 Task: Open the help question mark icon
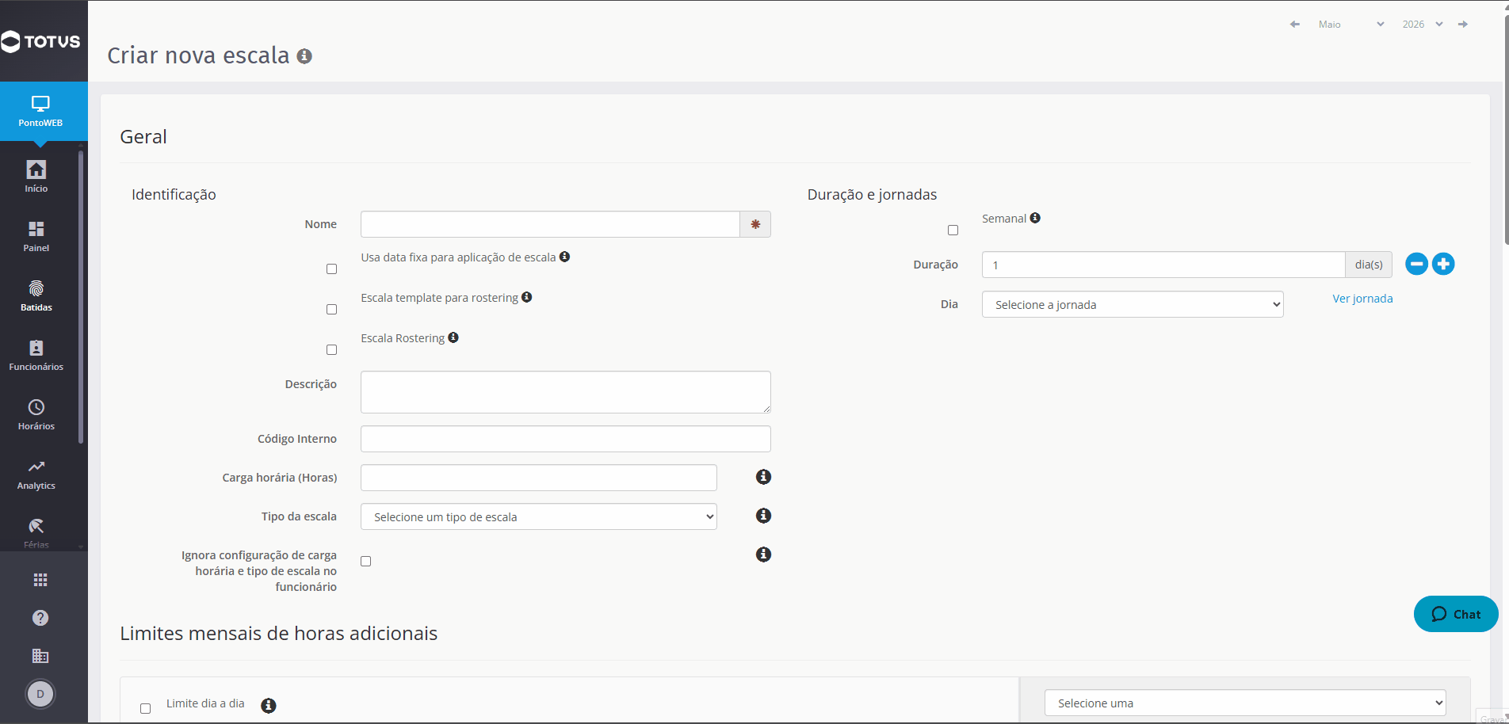(x=40, y=618)
